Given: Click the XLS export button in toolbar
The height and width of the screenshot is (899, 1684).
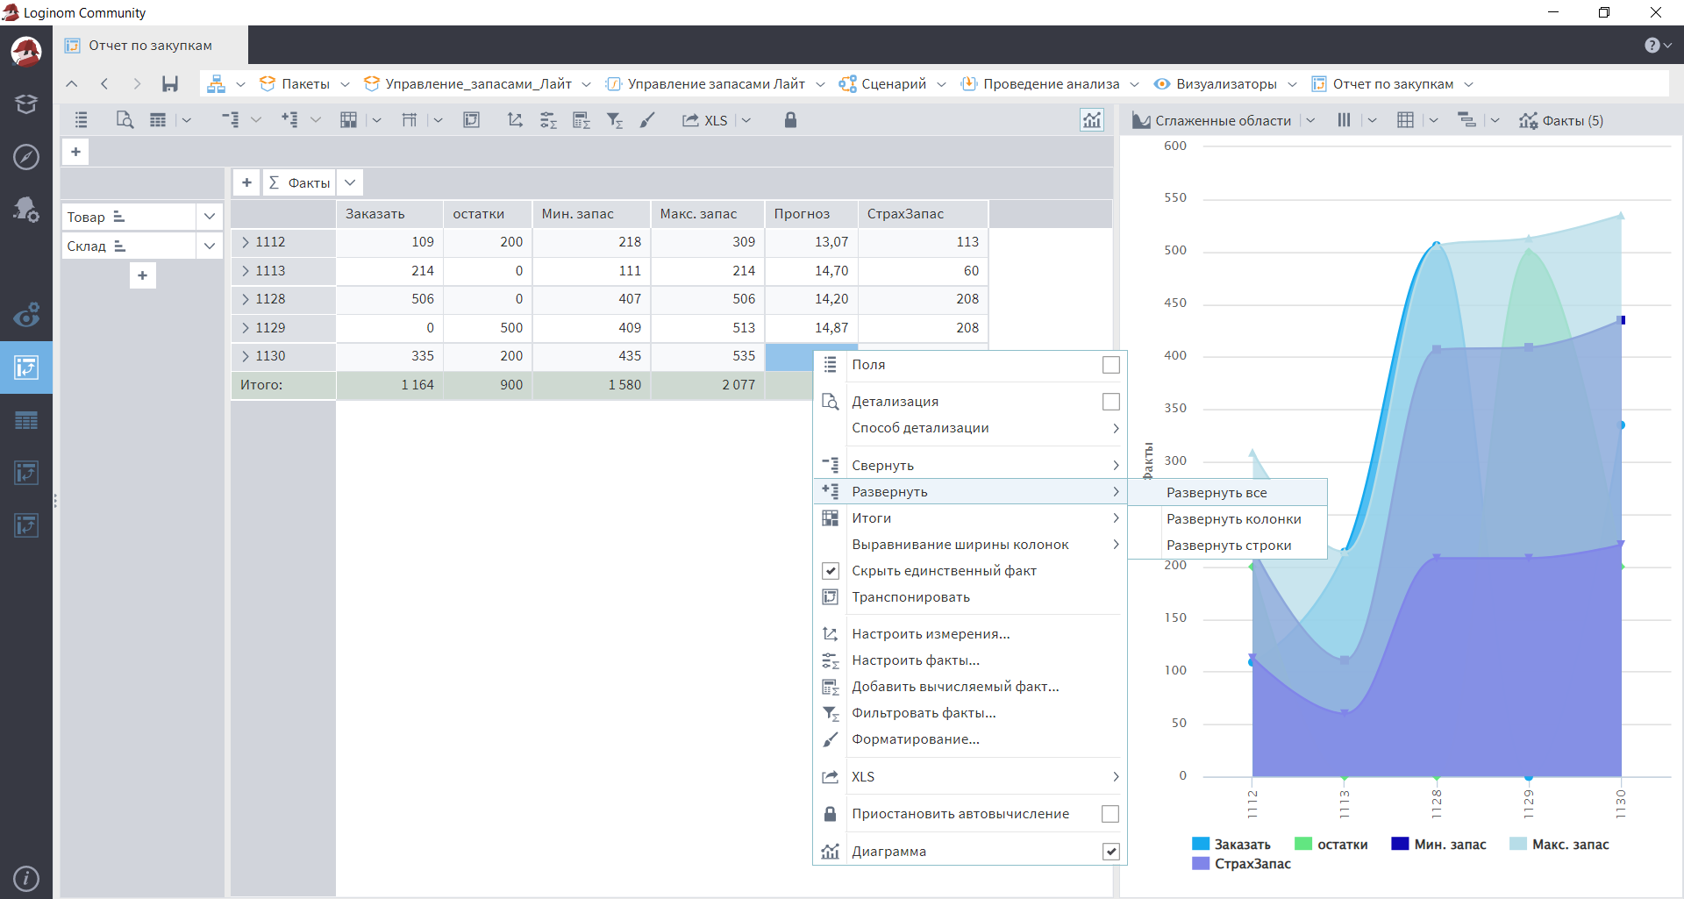Looking at the screenshot, I should coord(706,120).
